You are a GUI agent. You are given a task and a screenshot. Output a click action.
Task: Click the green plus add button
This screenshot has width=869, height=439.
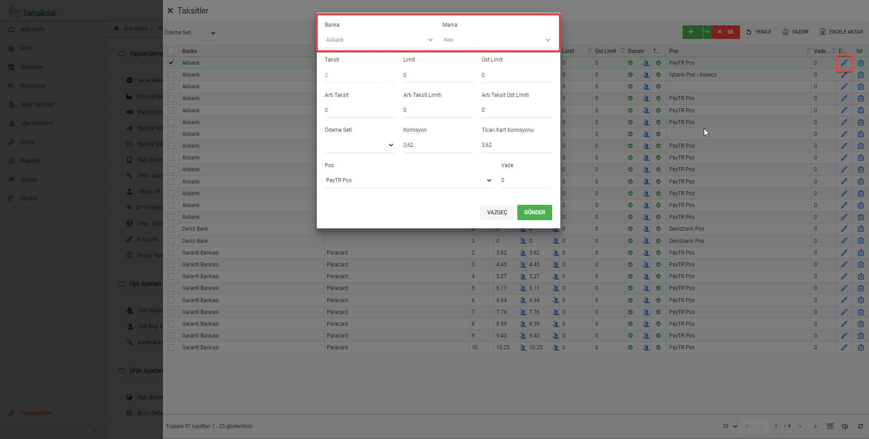(x=692, y=32)
